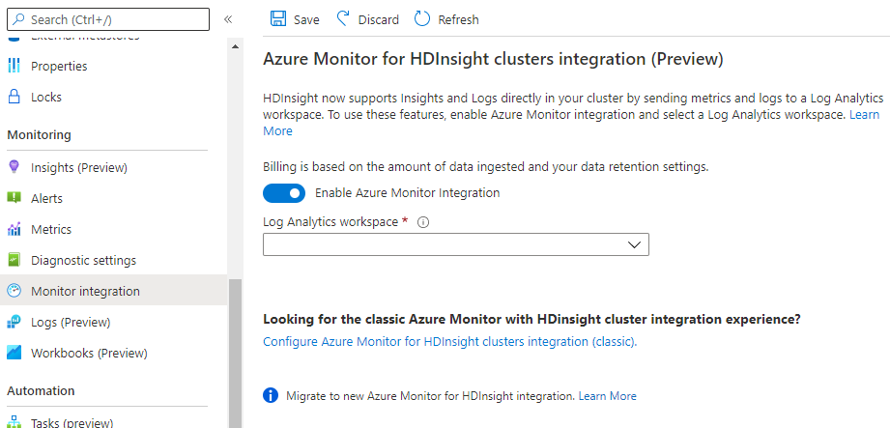
Task: Click Learn More next to migrate notice
Action: (608, 396)
